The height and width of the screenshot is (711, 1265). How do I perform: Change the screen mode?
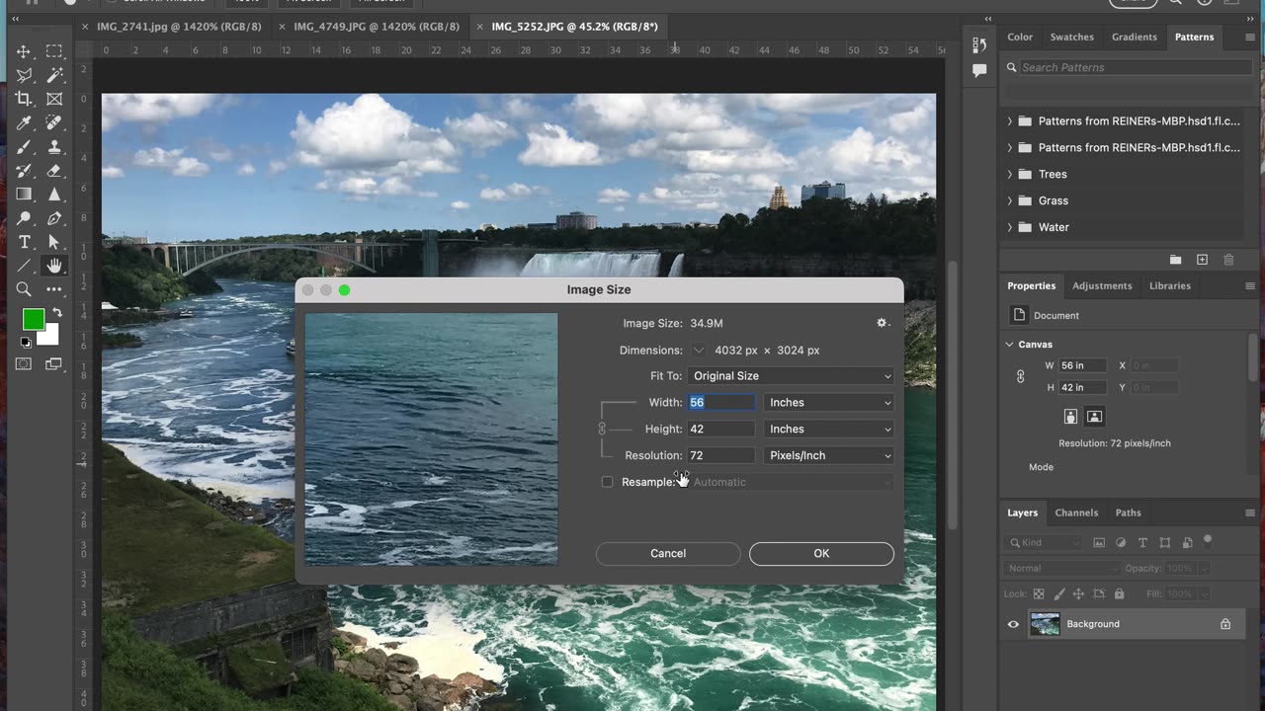click(x=54, y=364)
